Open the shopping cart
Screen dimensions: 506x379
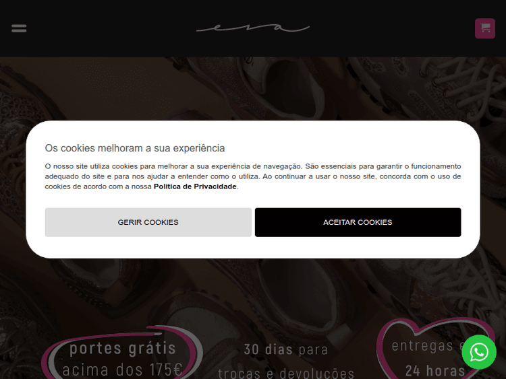(x=484, y=28)
